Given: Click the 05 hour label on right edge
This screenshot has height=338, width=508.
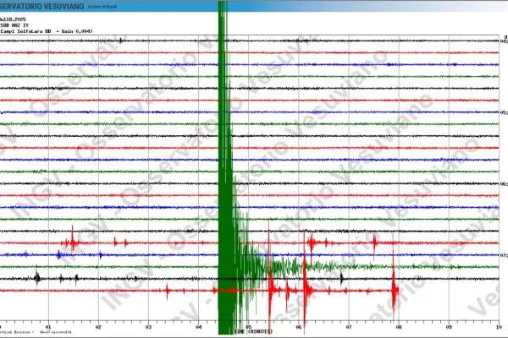Looking at the screenshot, I should pos(503,112).
